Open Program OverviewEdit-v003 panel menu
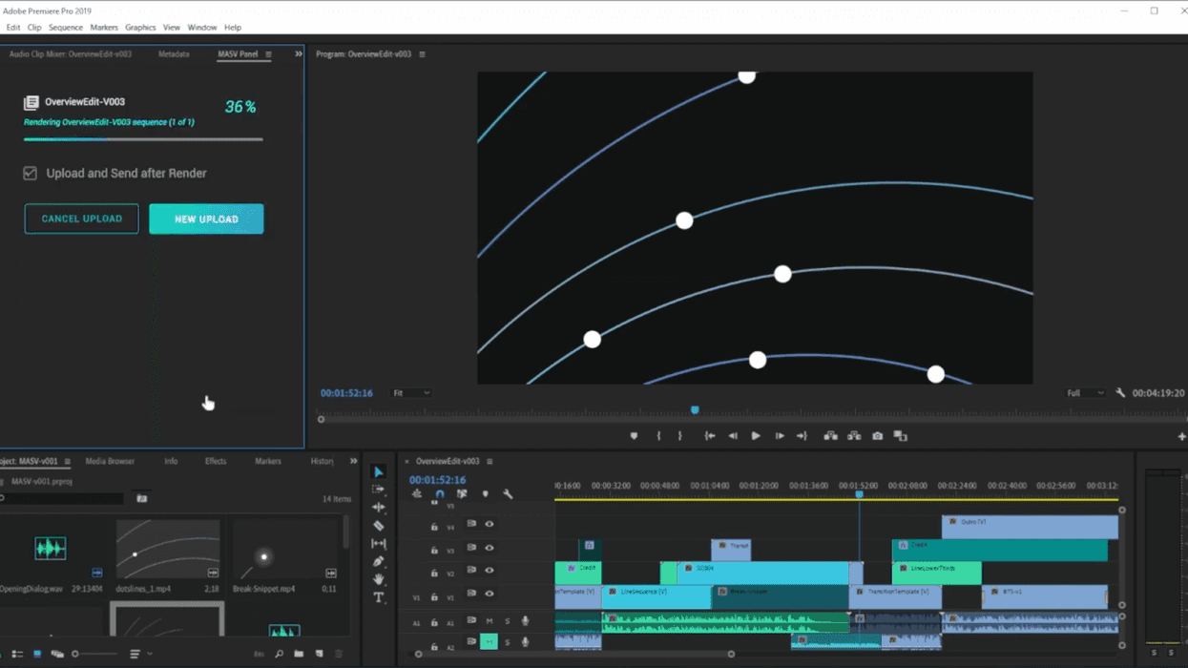This screenshot has width=1188, height=668. click(422, 54)
